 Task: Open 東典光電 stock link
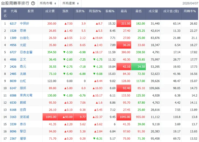tap(26, 95)
